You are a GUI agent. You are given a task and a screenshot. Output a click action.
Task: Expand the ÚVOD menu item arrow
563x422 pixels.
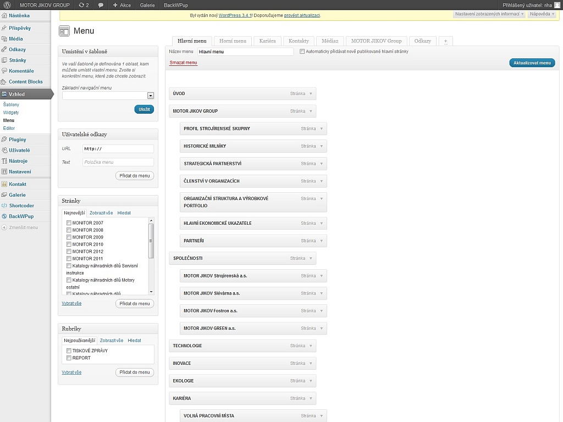pyautogui.click(x=310, y=94)
